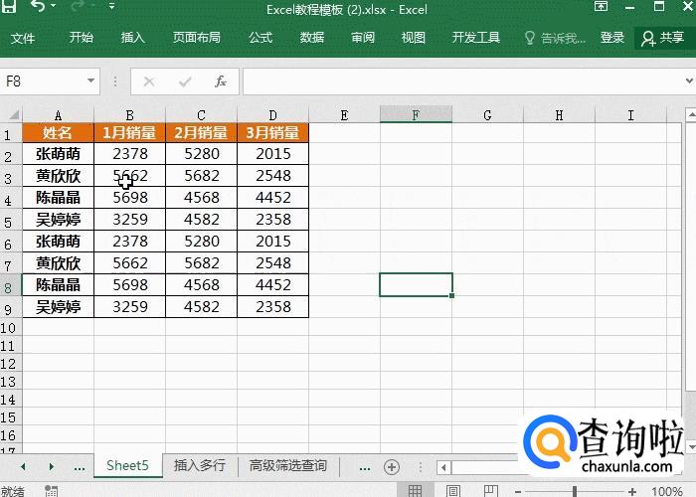Click the Name Box showing F8
Image resolution: width=696 pixels, height=497 pixels.
(44, 82)
